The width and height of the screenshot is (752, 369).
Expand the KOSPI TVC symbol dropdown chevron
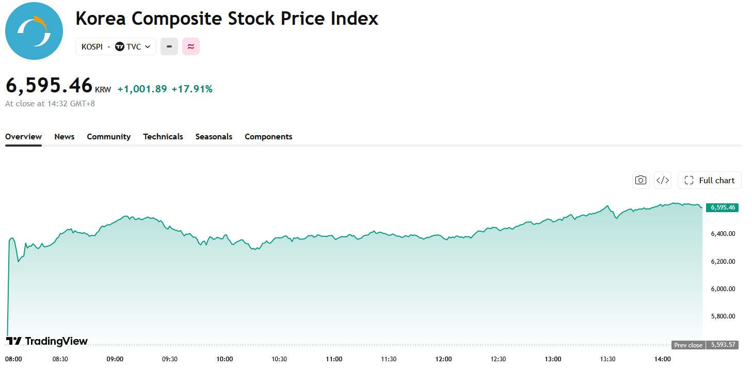(148, 46)
